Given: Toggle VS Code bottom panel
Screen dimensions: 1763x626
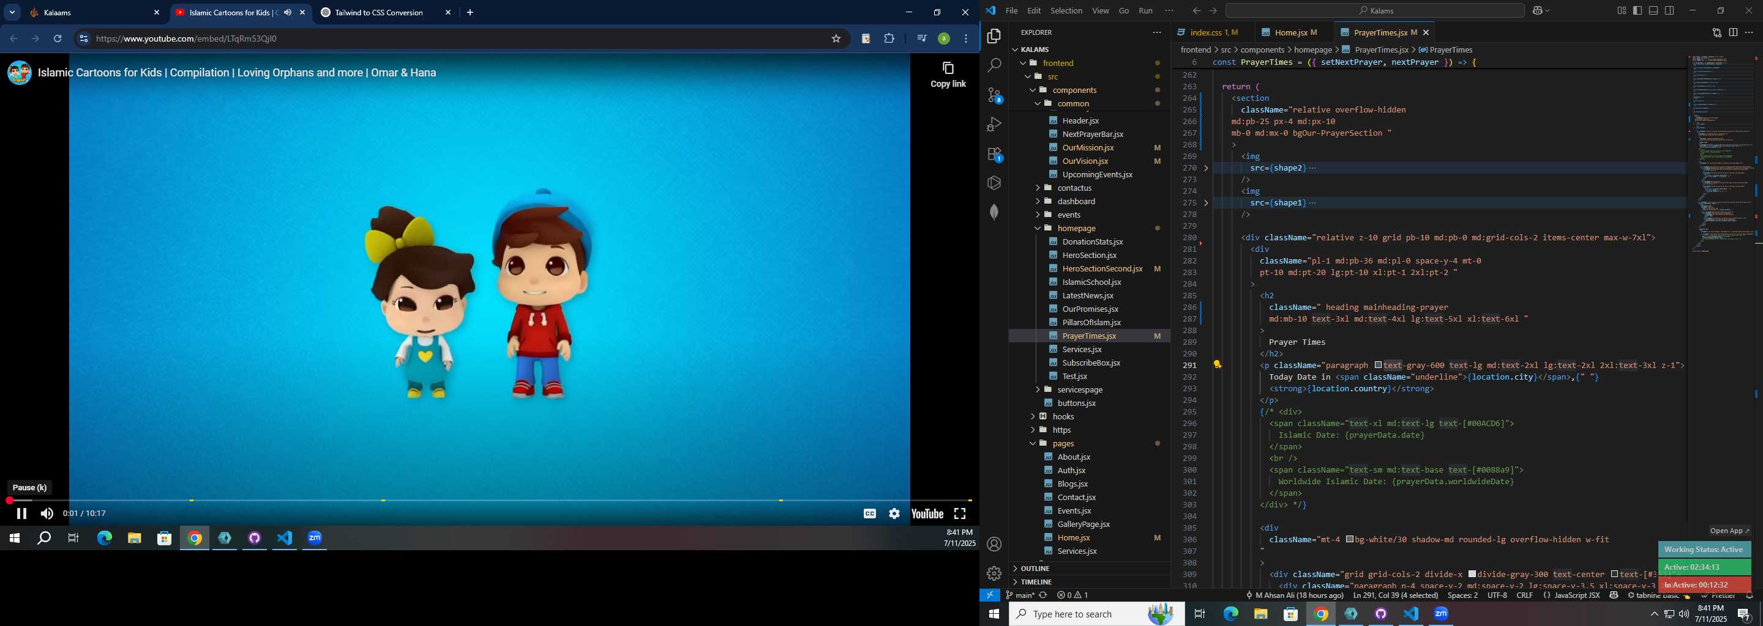Looking at the screenshot, I should [x=1653, y=11].
